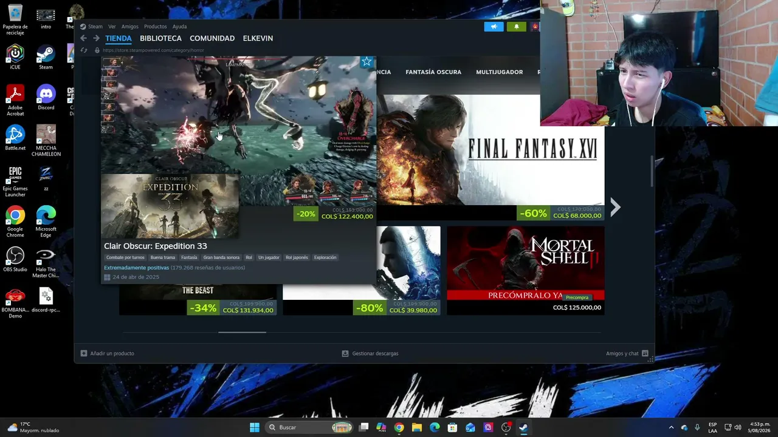Go forward with Steam's forward arrow
778x437 pixels.
(x=96, y=38)
